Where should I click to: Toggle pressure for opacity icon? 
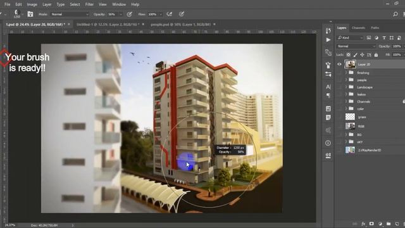(129, 14)
